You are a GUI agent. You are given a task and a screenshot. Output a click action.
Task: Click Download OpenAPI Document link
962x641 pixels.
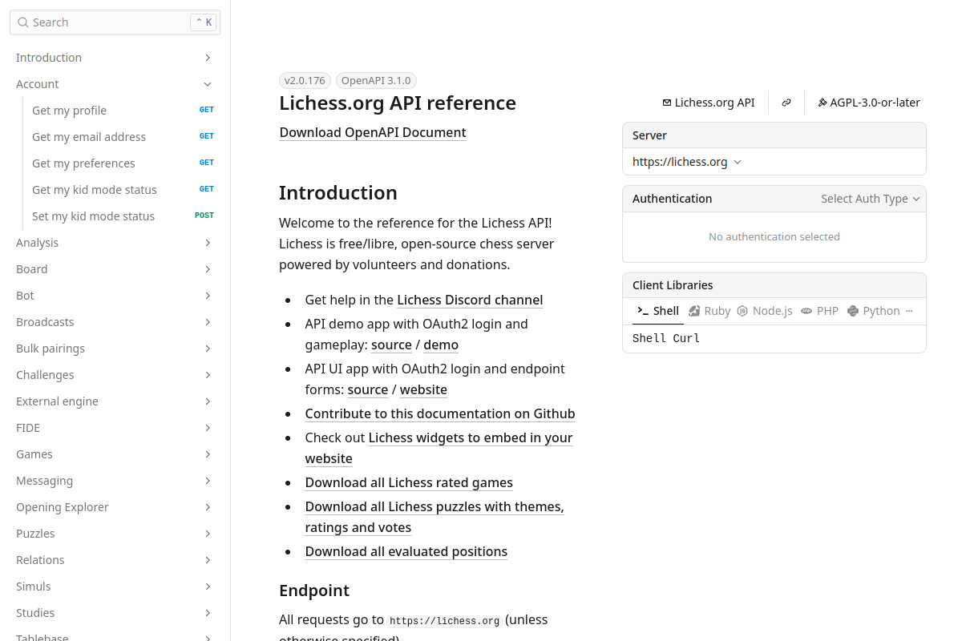pyautogui.click(x=373, y=132)
